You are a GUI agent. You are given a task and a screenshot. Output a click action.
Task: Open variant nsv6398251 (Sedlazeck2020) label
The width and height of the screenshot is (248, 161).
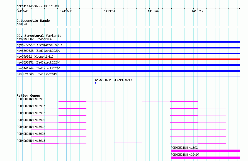tap(38, 62)
